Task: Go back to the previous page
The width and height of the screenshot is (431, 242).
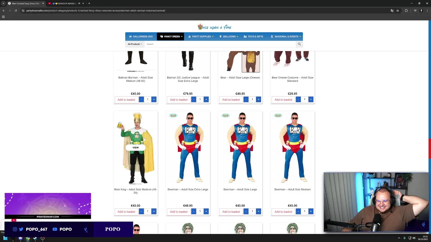Action: (4, 10)
